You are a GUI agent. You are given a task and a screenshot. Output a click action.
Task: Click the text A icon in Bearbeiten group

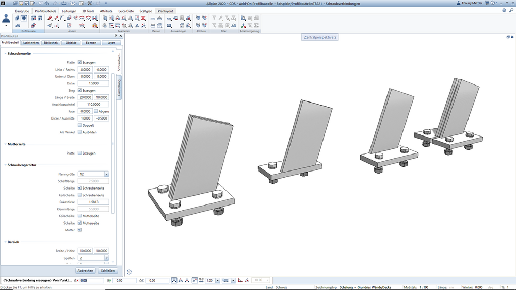[137, 25]
